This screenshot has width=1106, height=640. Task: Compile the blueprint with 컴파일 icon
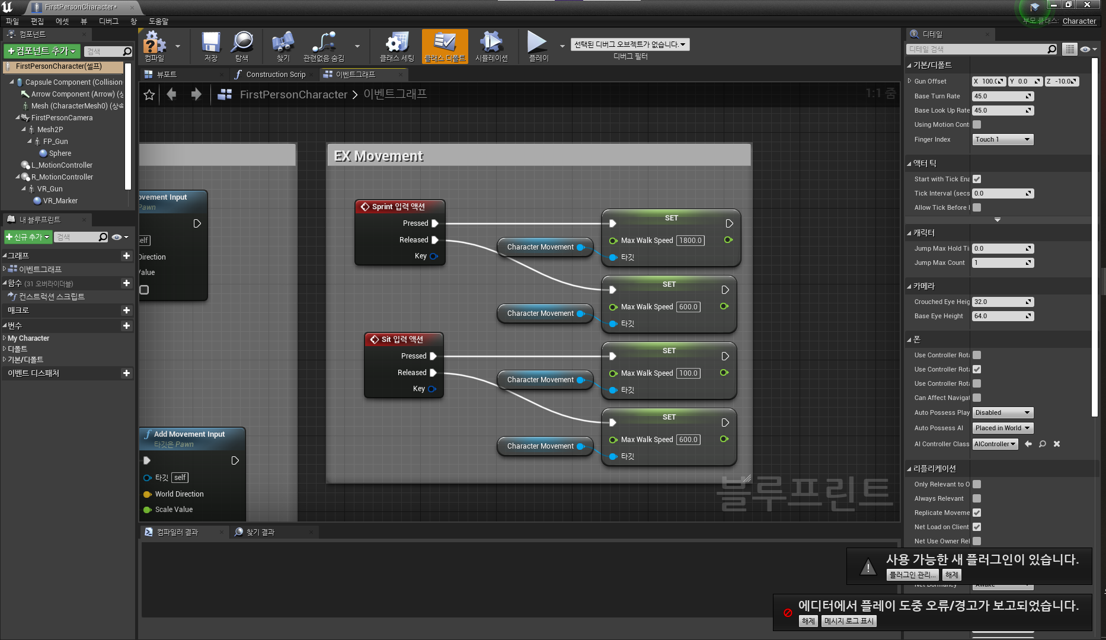(155, 46)
